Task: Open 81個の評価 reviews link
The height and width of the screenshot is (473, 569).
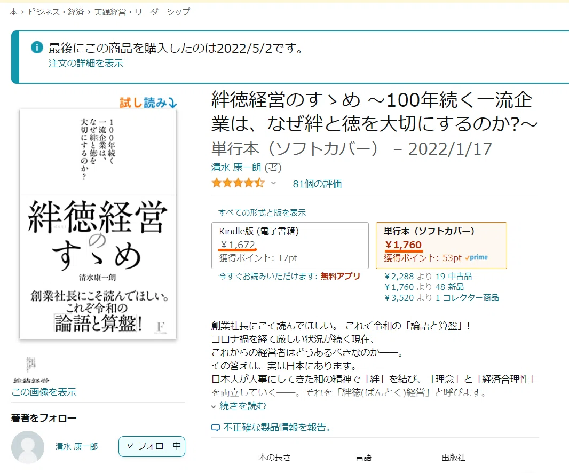Action: click(317, 184)
